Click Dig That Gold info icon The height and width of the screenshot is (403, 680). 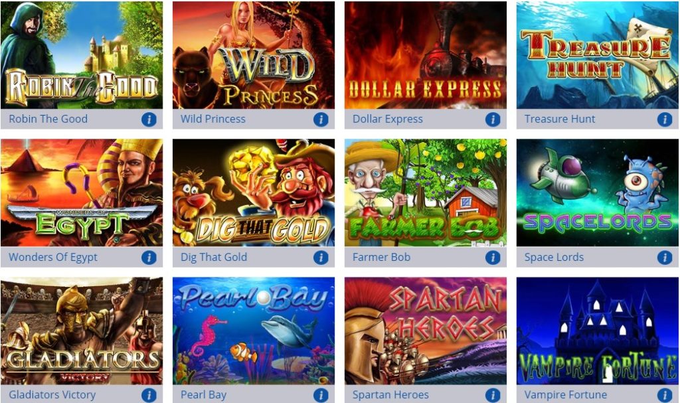[x=321, y=257]
